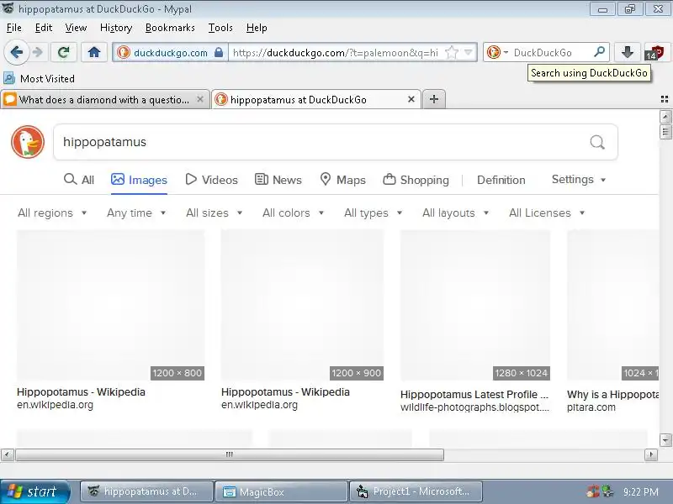
Task: Select the Images results tab
Action: [139, 180]
